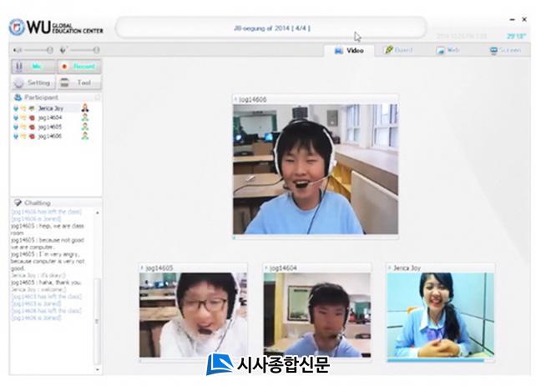
Task: Click the Participant panel header icon
Action: (x=17, y=98)
